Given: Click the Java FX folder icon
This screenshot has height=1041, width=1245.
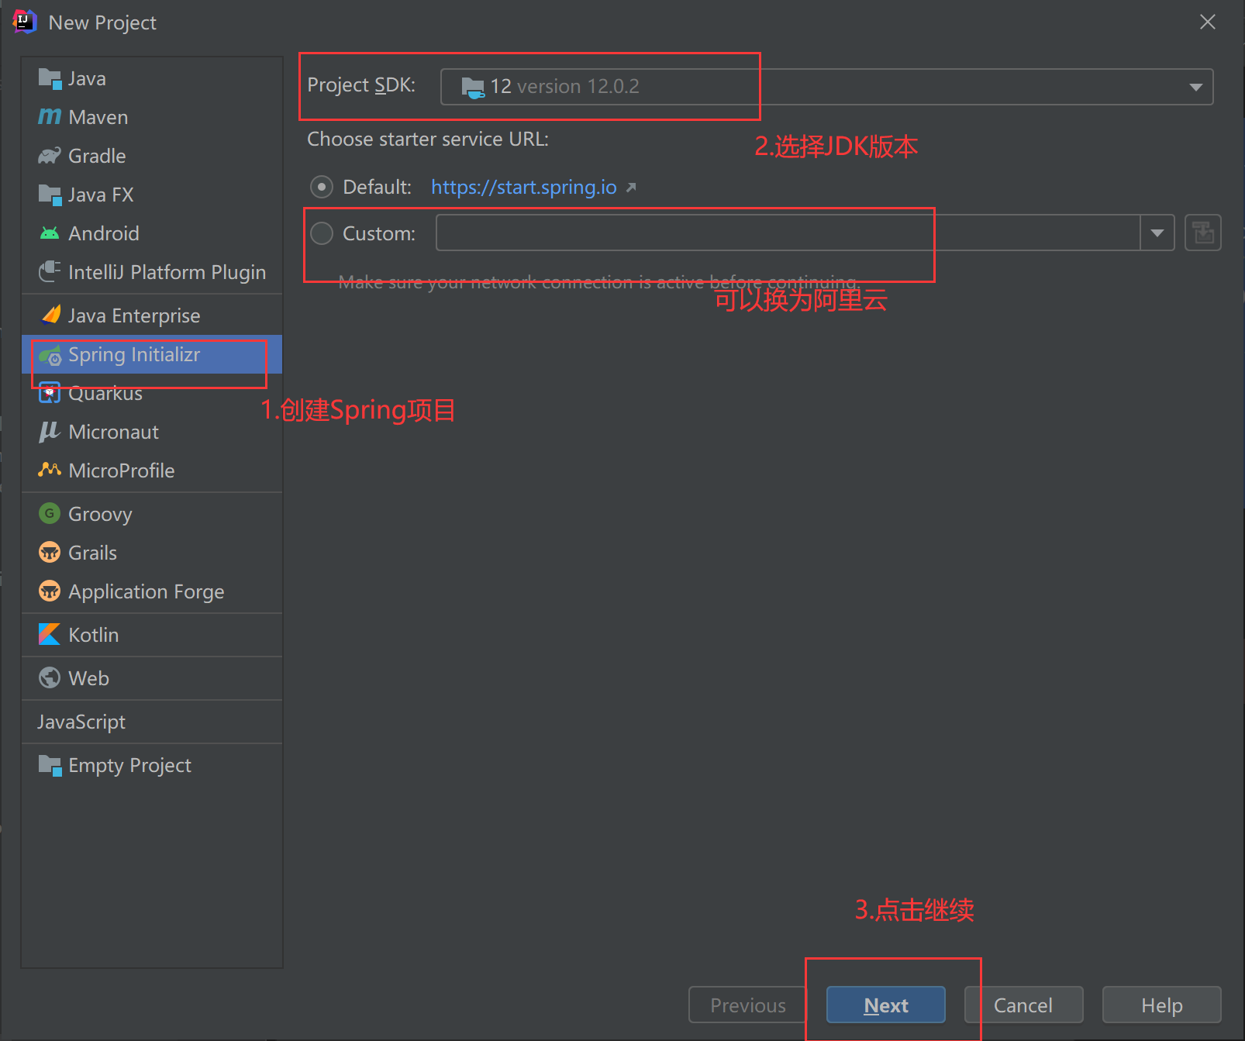Looking at the screenshot, I should 50,195.
